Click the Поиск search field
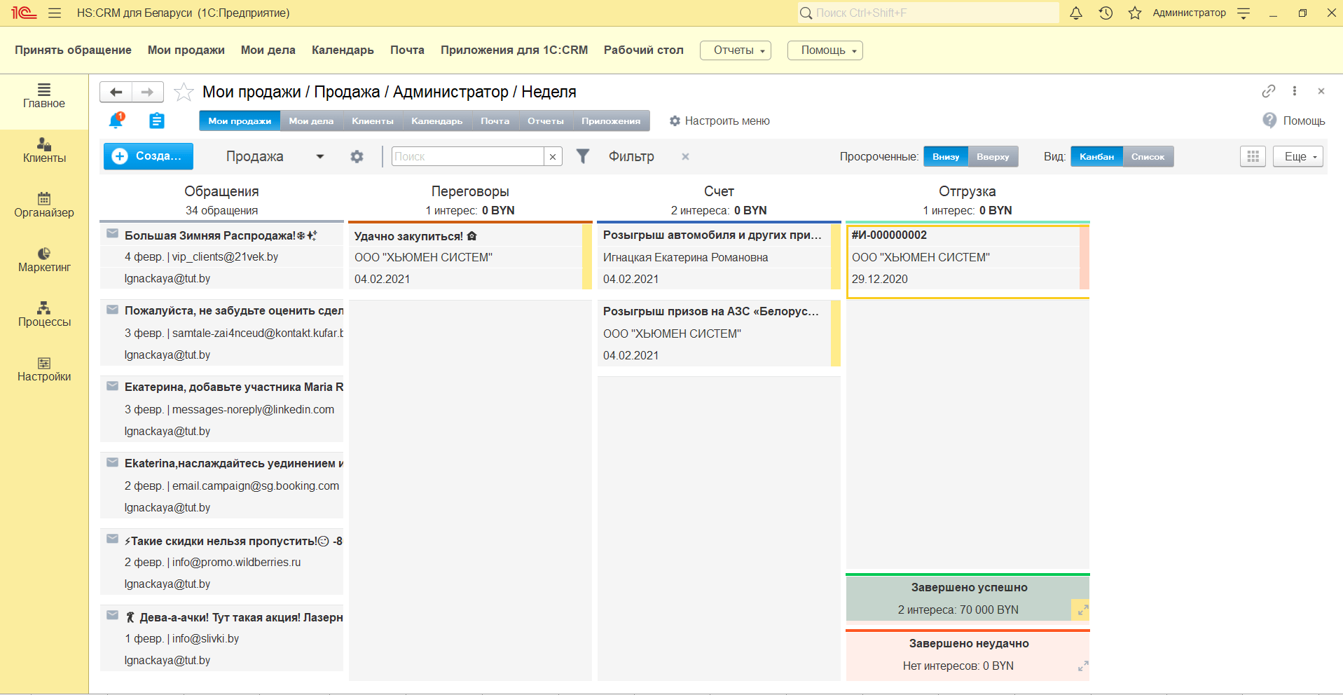Viewport: 1343px width, 695px height. point(467,156)
